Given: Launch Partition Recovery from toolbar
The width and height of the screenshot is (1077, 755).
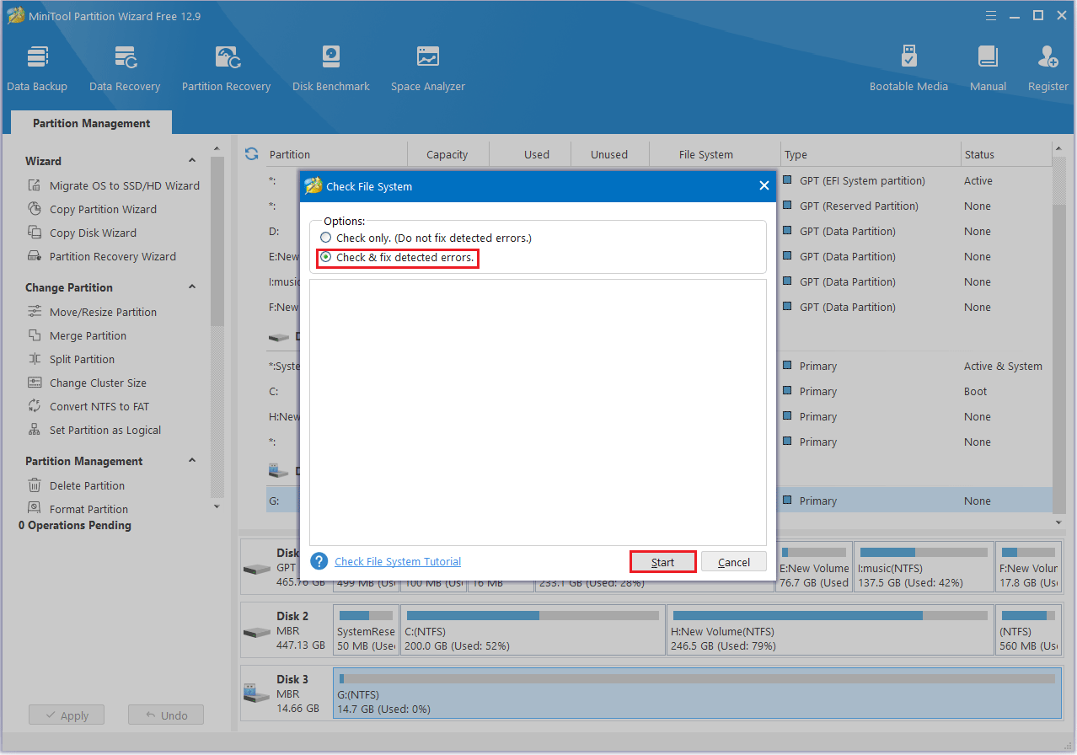Looking at the screenshot, I should tap(226, 68).
